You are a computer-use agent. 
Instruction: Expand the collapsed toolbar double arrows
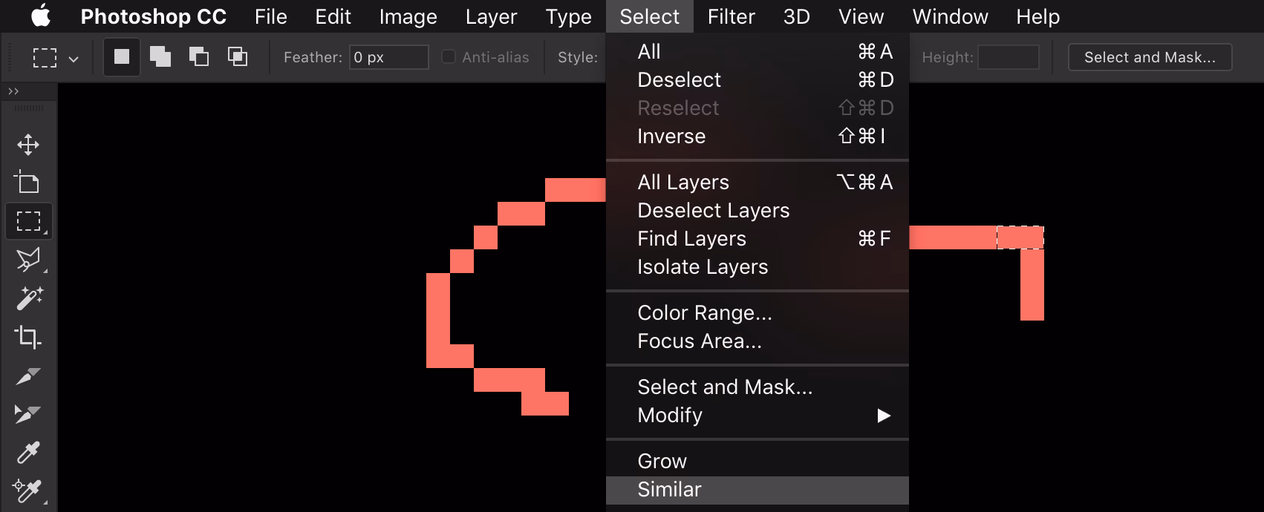(x=13, y=91)
